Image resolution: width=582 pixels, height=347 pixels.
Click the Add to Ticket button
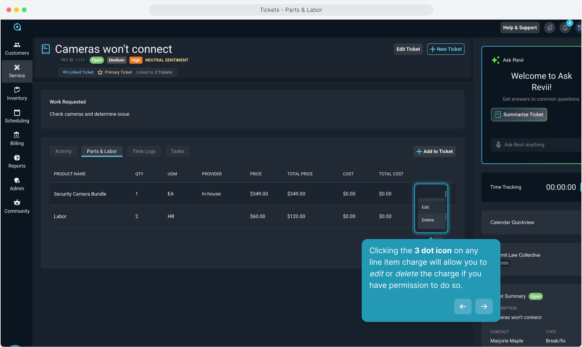435,152
